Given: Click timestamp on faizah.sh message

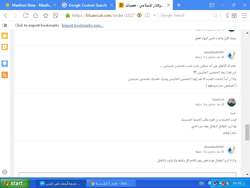Looking at the screenshot, I should point(209,104).
